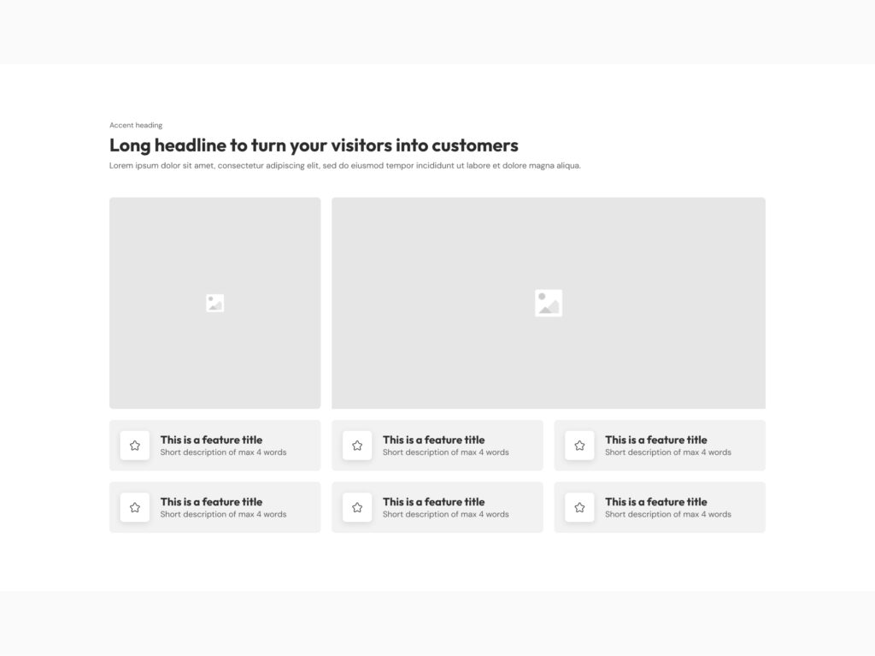Select the star icon in the bottom-middle feature card
875x656 pixels.
point(357,507)
